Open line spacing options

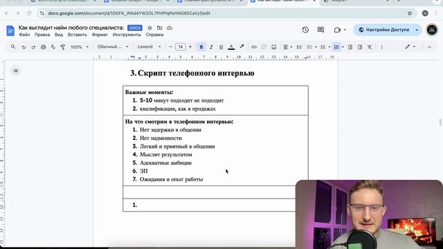(x=299, y=47)
